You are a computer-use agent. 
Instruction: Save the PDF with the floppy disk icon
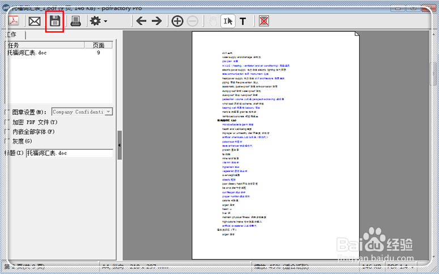(x=55, y=21)
